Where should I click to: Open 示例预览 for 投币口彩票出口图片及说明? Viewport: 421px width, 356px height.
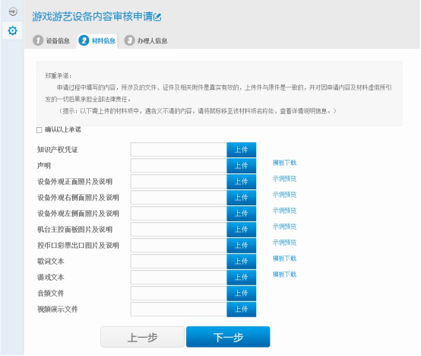point(284,243)
